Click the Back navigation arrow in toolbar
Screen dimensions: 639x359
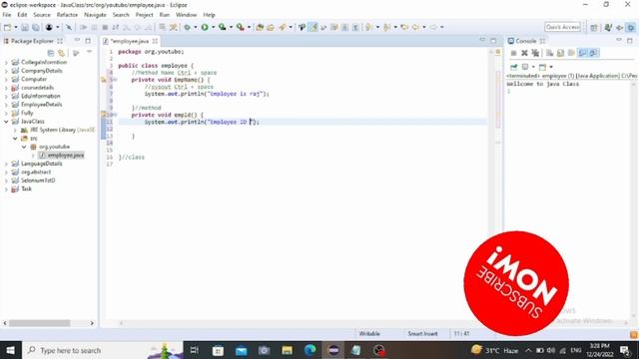tap(415, 27)
